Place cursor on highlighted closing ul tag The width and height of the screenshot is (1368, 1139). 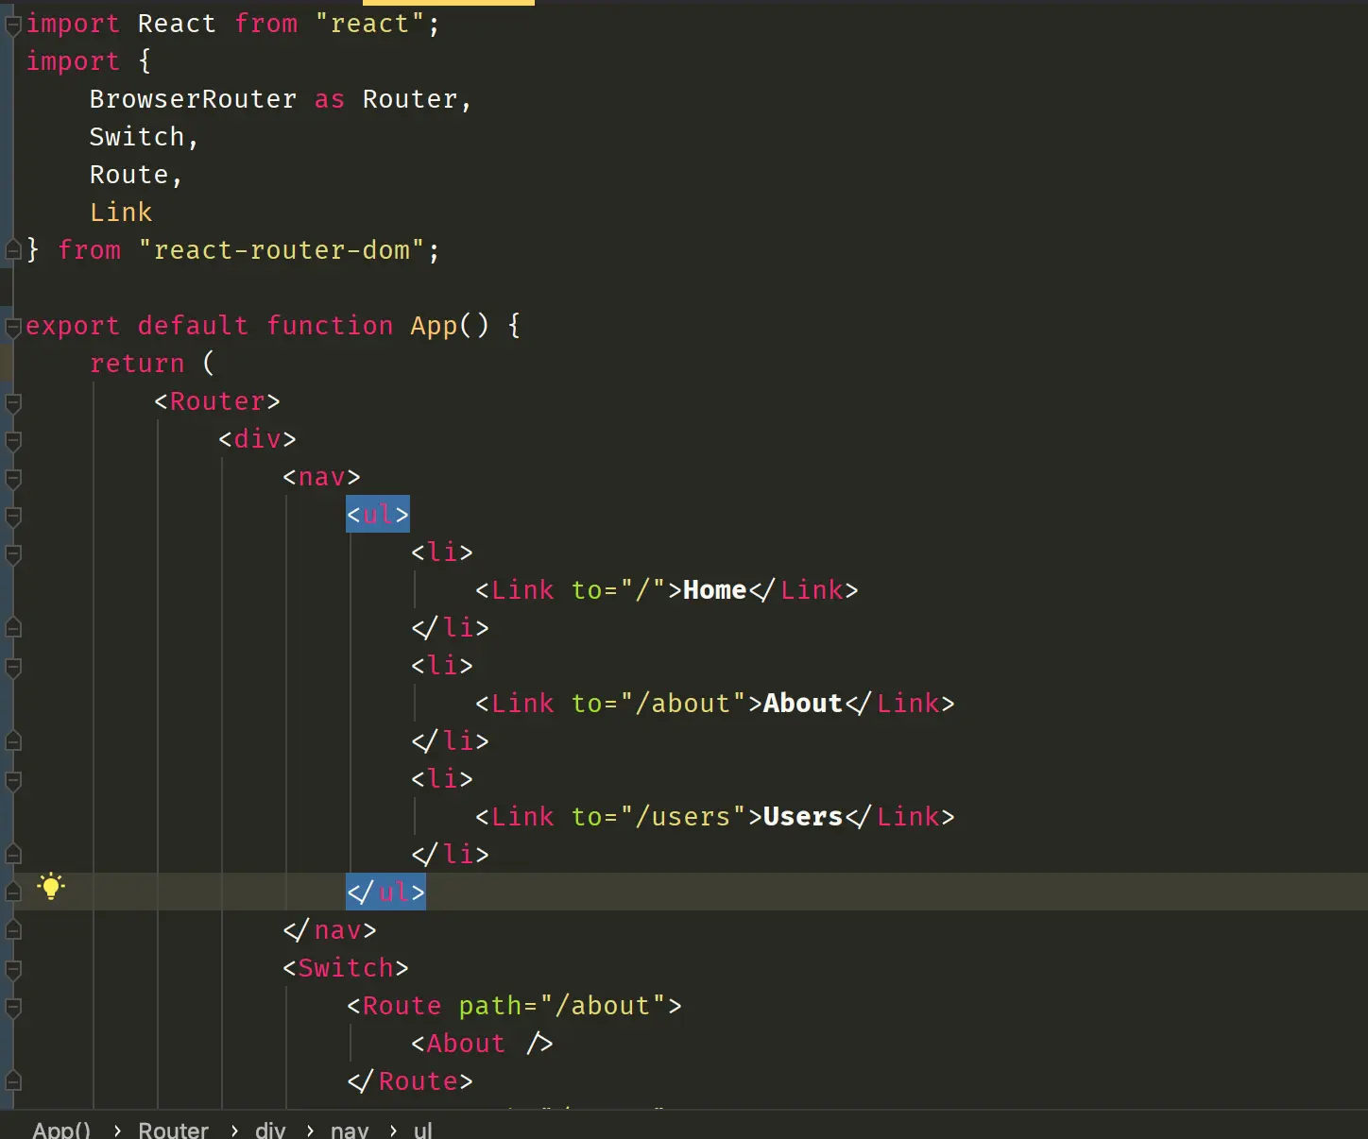click(385, 892)
